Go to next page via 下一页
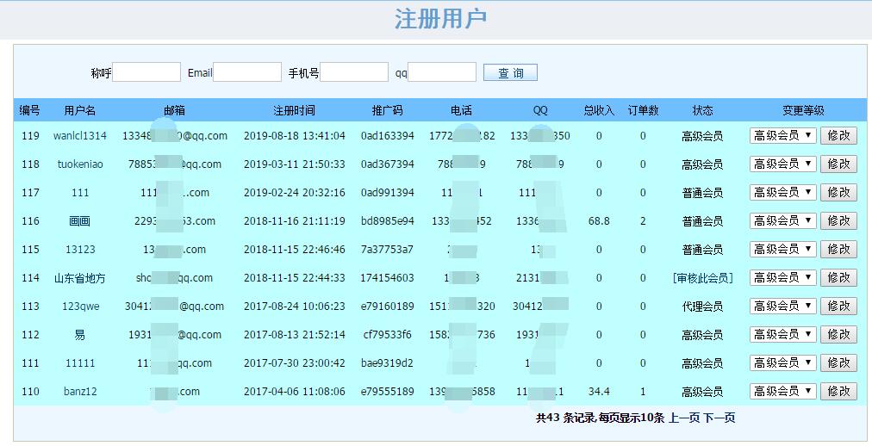Viewport: 872px width, 446px height. pos(719,418)
